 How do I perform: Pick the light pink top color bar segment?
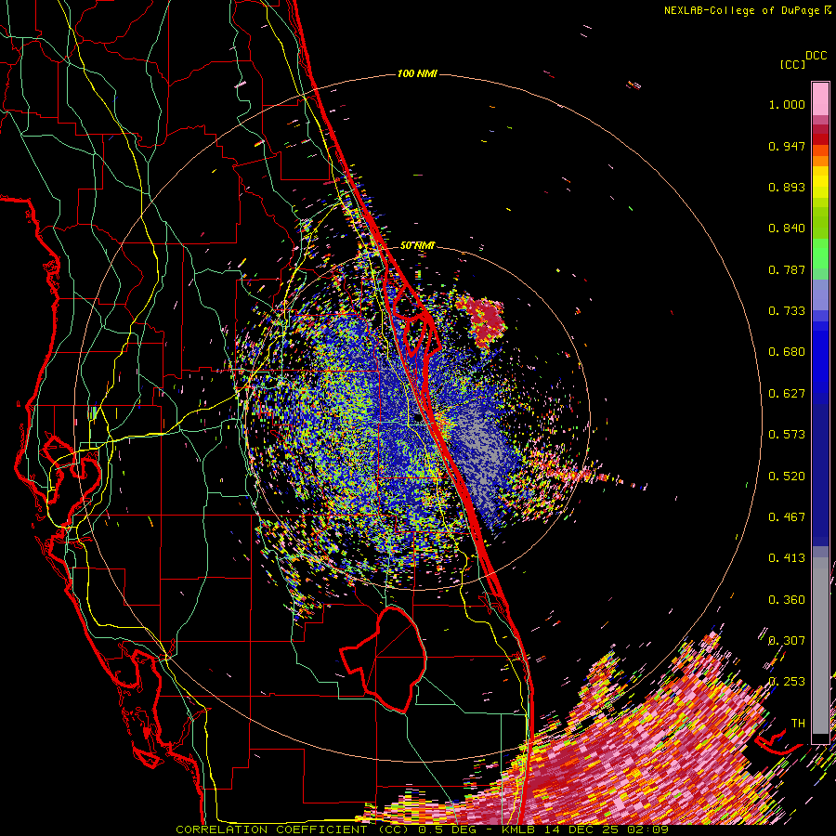point(820,98)
